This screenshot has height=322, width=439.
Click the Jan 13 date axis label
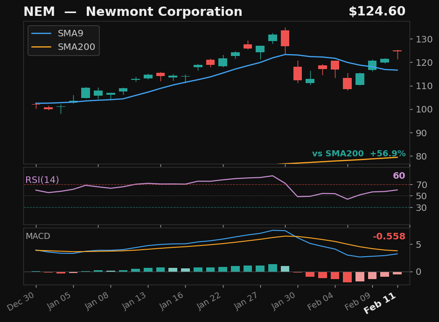click(x=134, y=301)
